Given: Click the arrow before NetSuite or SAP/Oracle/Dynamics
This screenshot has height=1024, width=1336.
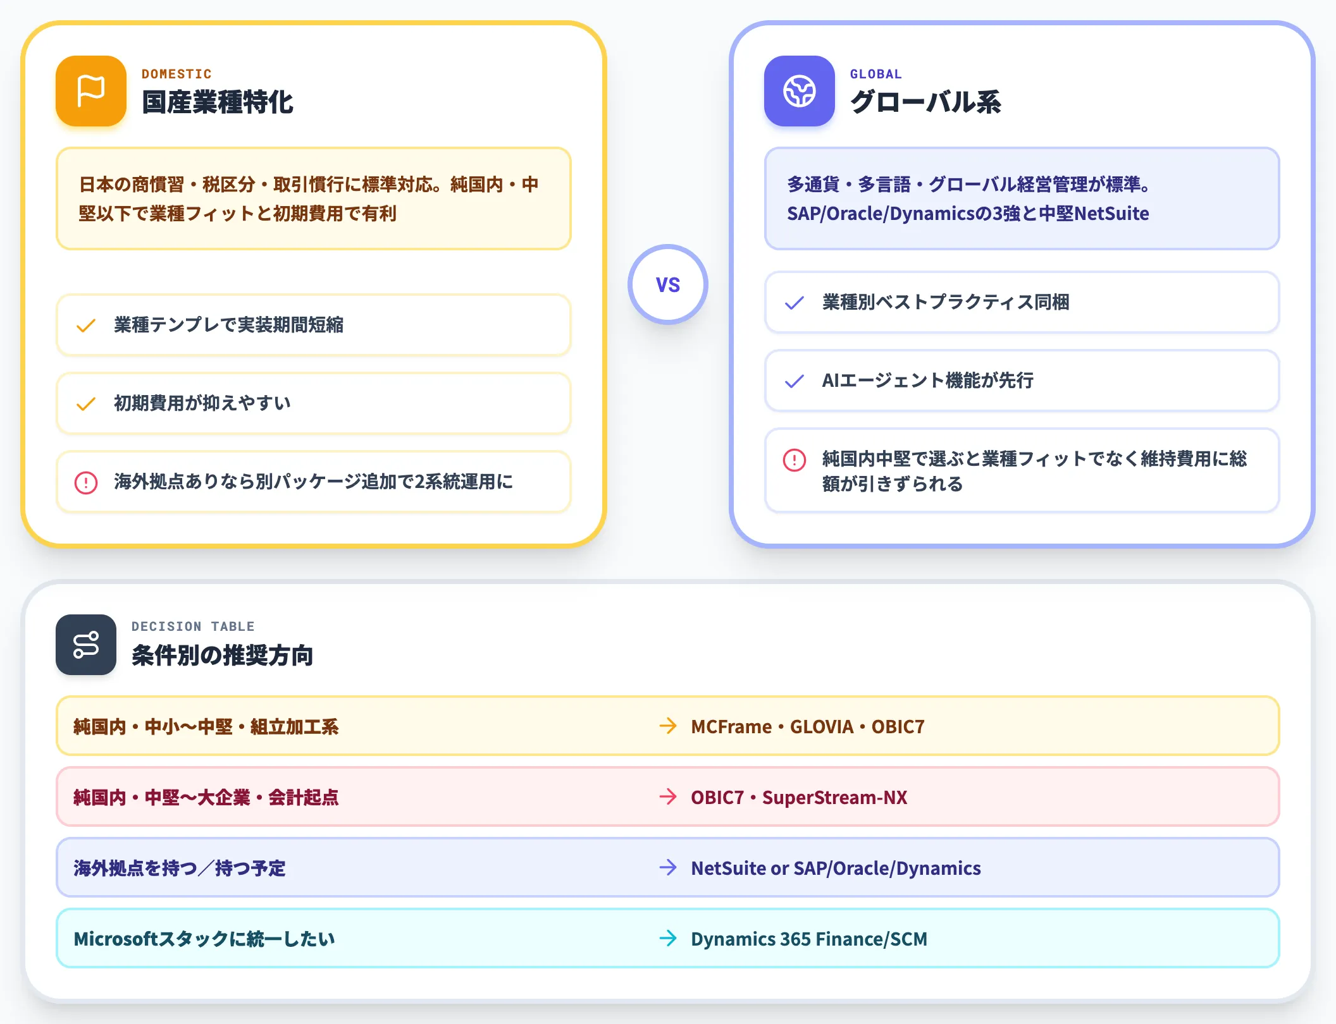Looking at the screenshot, I should 668,867.
